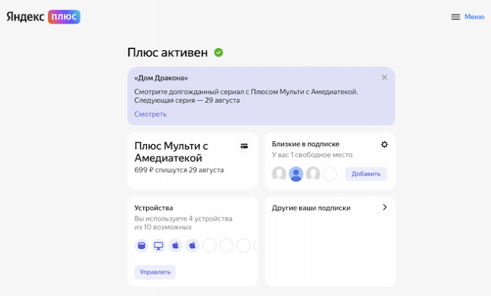Open Близкие в подписке settings gear
Image resolution: width=491 pixels, height=296 pixels.
384,145
